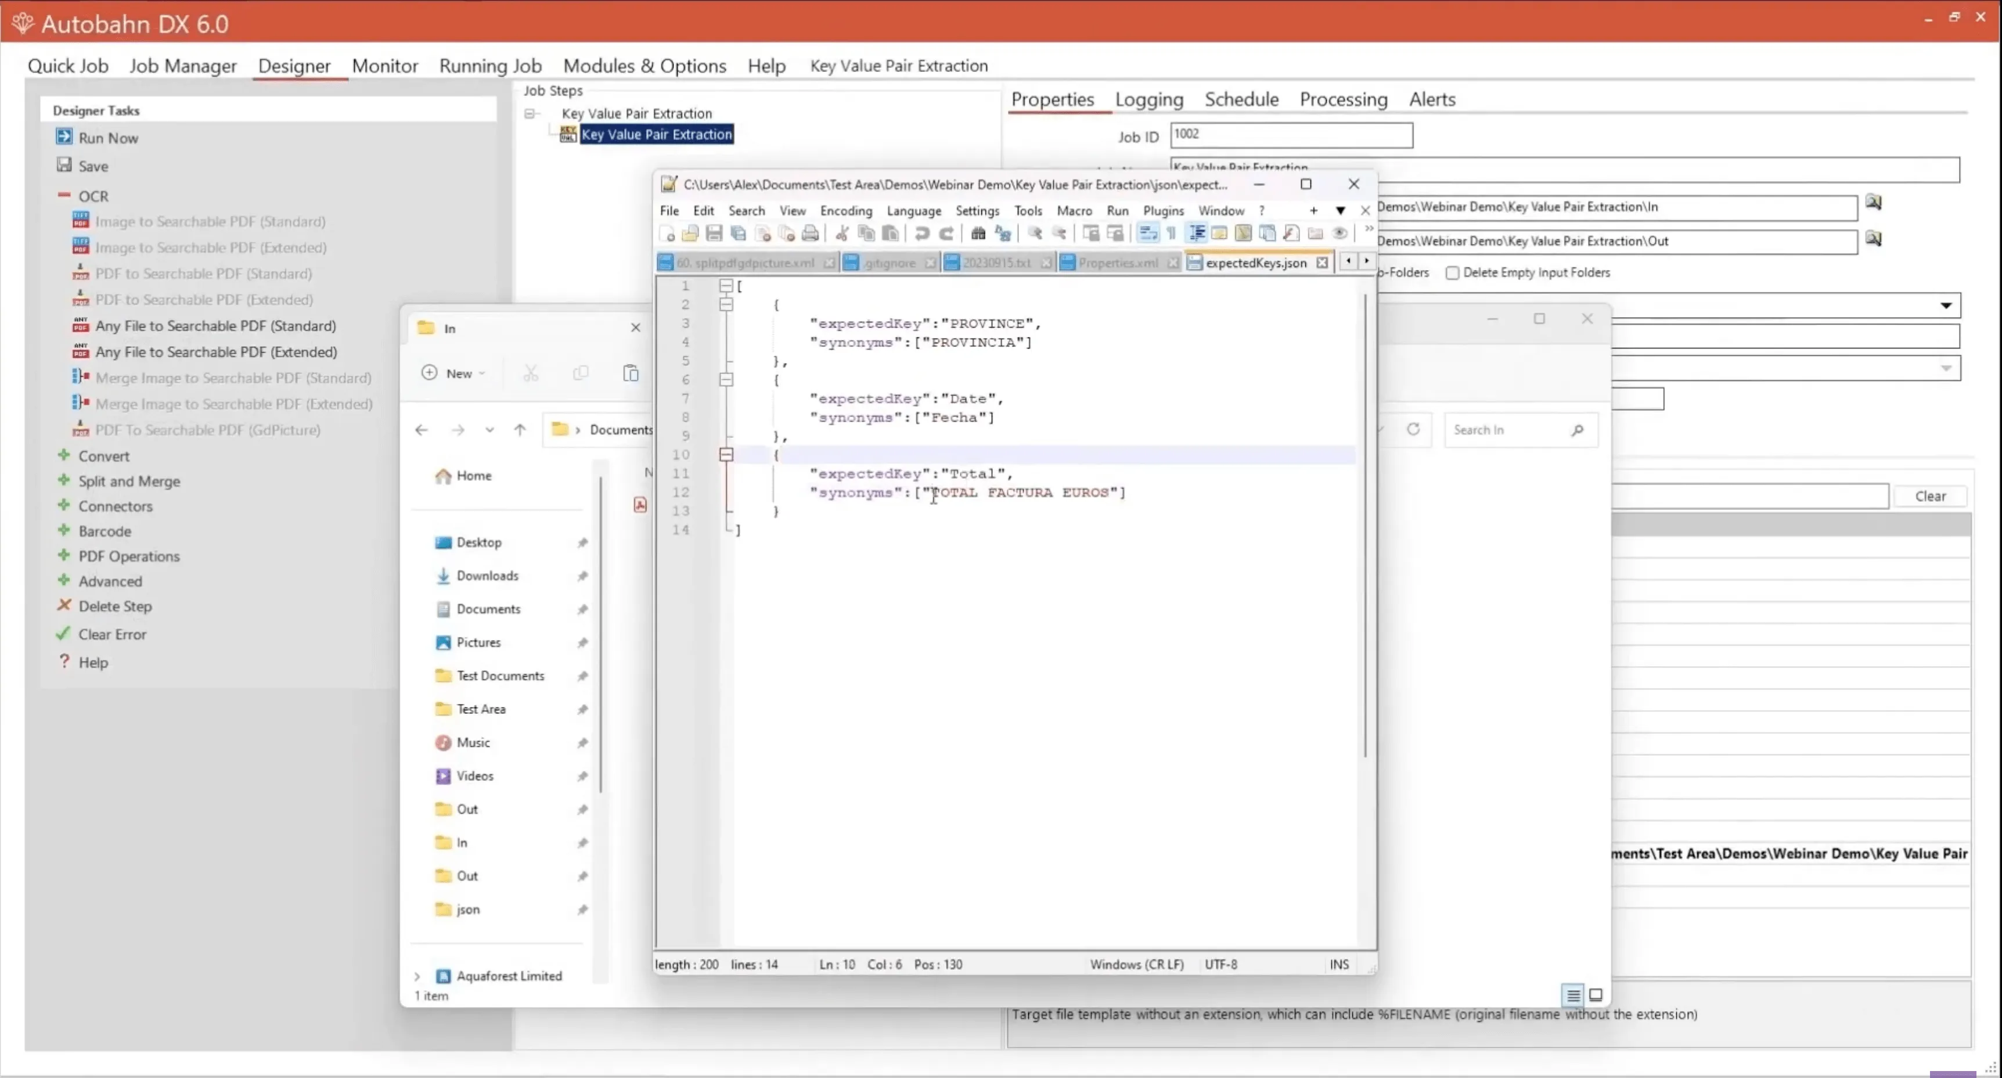Click the Paste icon in Notepad++ toolbar

[x=890, y=233]
